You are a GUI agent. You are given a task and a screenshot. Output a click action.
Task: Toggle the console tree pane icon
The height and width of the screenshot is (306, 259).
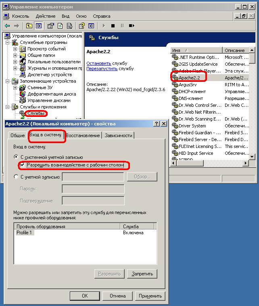(38, 25)
